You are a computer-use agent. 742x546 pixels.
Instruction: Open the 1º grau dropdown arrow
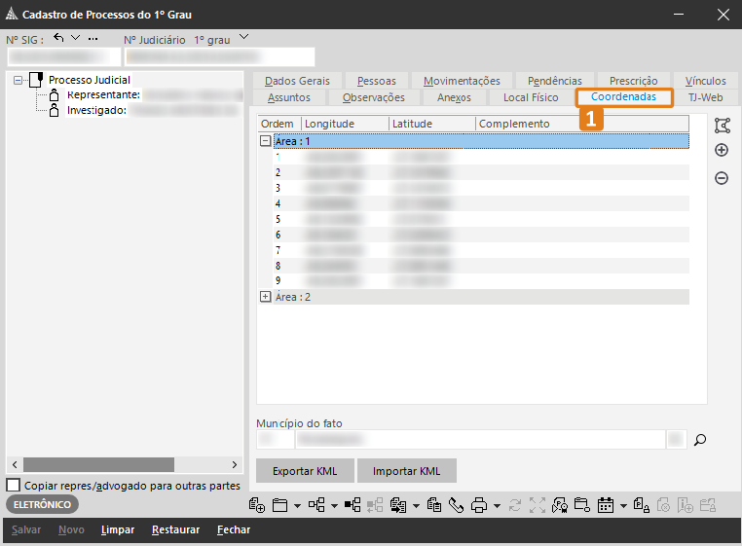pyautogui.click(x=243, y=38)
